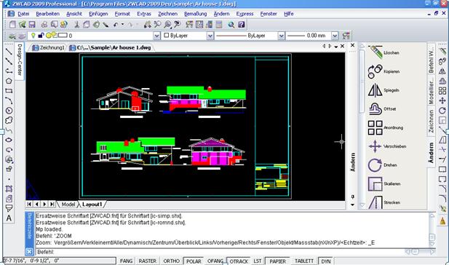Jump to the last layout tab

click(x=52, y=204)
